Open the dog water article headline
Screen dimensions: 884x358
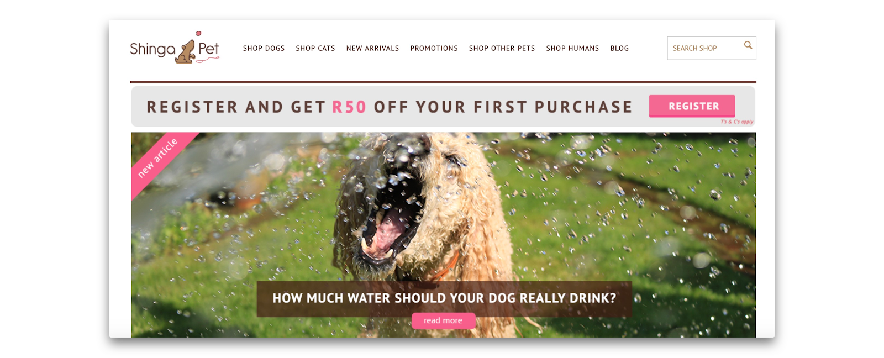444,298
